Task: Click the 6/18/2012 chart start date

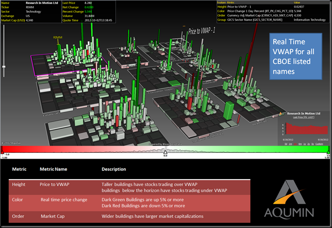Action: [288, 139]
